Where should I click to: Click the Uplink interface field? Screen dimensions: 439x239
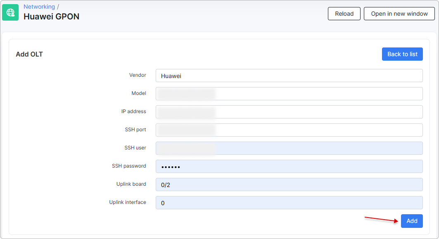pyautogui.click(x=289, y=203)
